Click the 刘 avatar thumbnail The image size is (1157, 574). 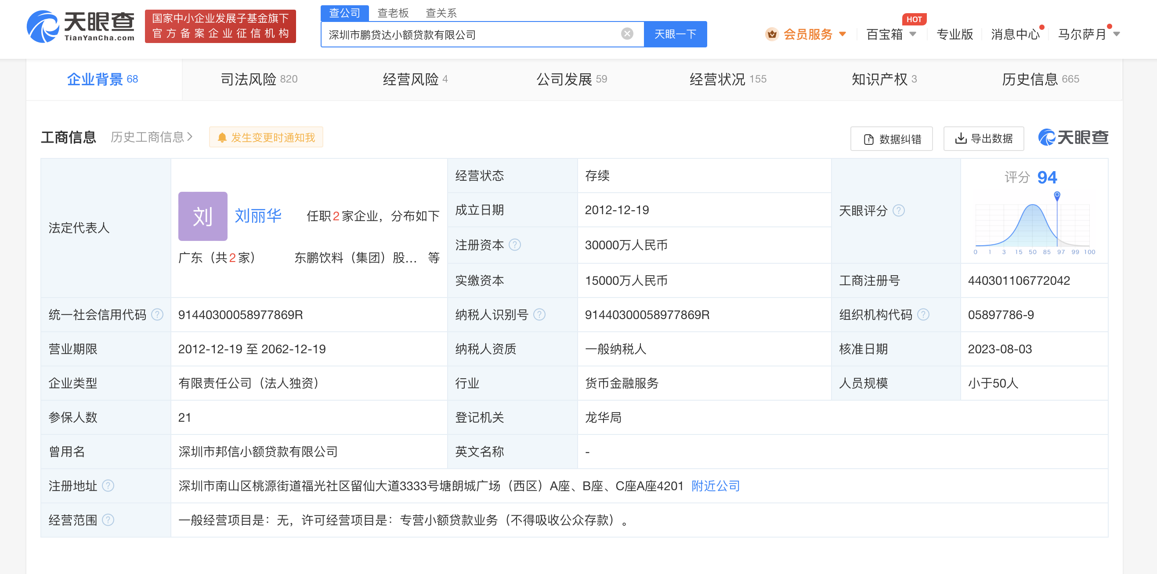click(x=202, y=216)
